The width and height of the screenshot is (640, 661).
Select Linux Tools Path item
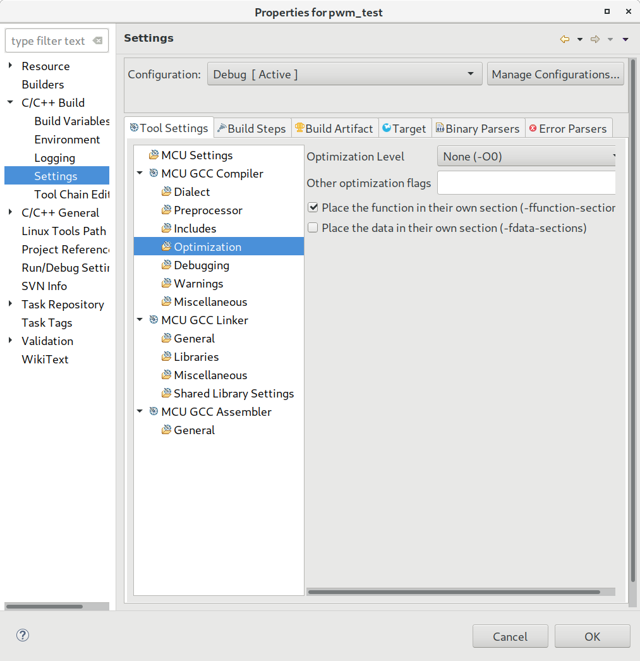coord(64,231)
